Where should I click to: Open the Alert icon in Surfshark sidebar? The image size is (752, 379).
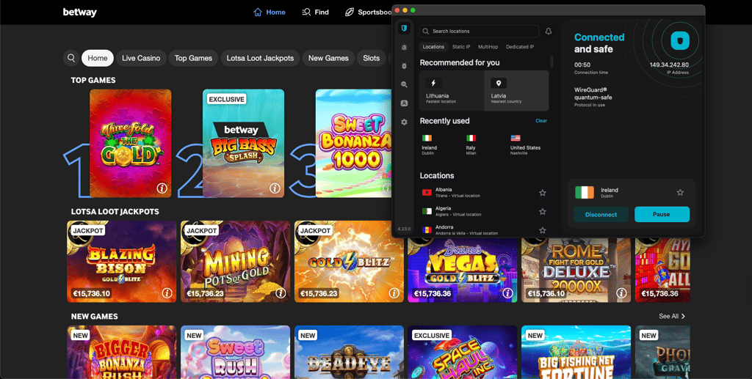[x=405, y=47]
